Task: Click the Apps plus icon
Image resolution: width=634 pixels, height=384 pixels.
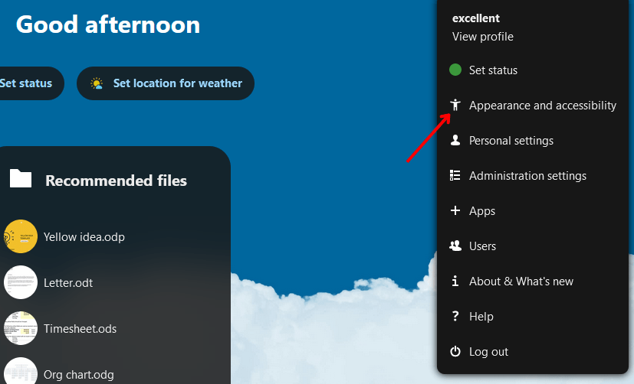Action: click(x=455, y=211)
